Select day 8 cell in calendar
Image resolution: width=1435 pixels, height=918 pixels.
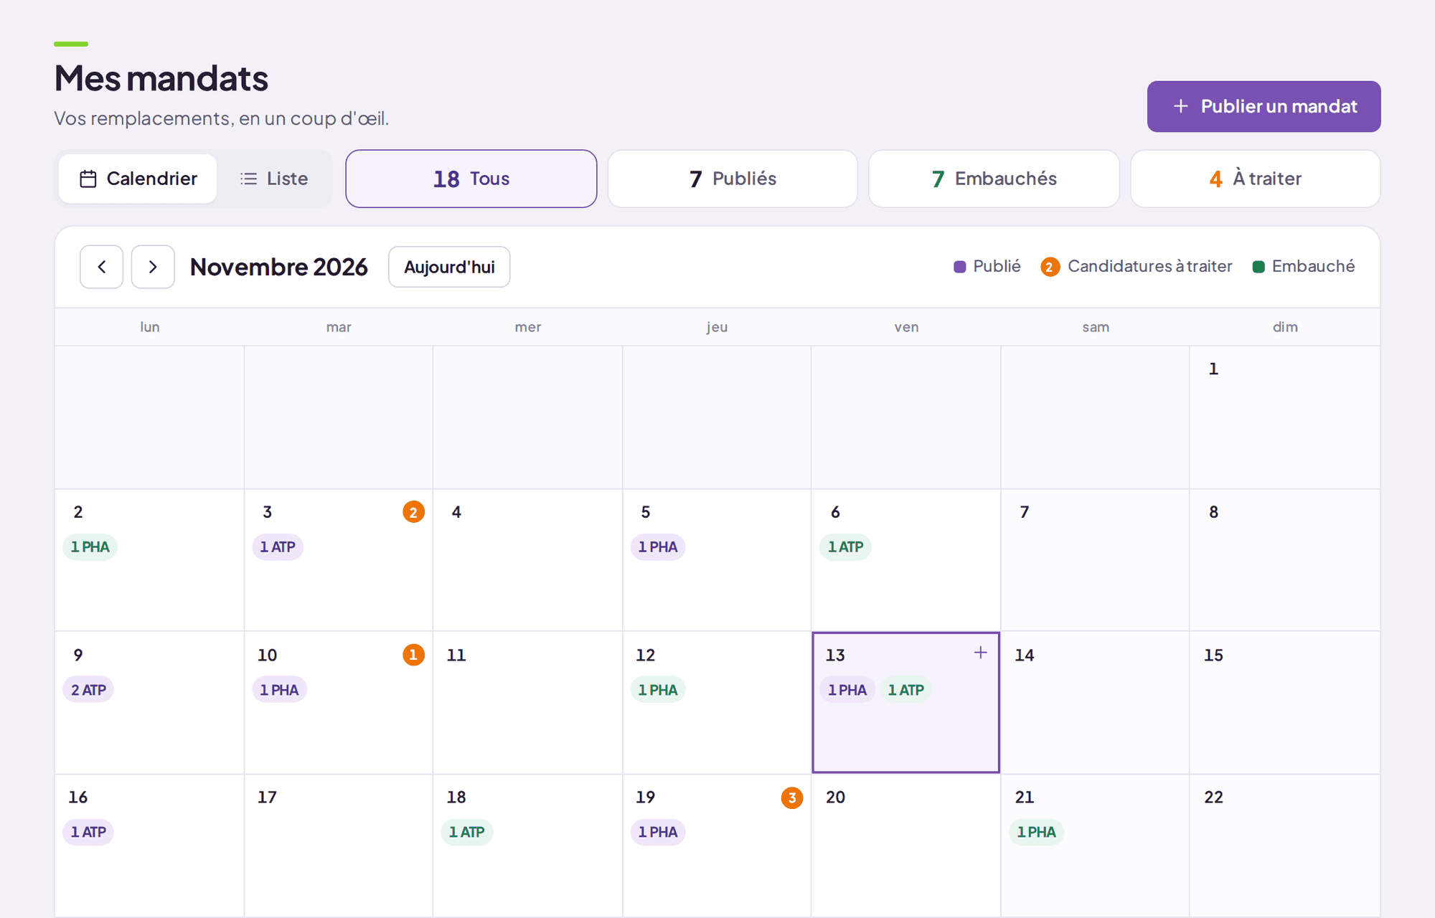(x=1284, y=560)
